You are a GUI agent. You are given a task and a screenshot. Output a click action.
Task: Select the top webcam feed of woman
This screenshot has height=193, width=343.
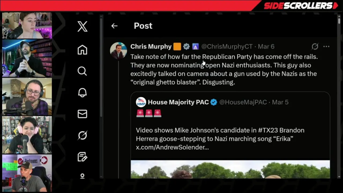click(27, 25)
